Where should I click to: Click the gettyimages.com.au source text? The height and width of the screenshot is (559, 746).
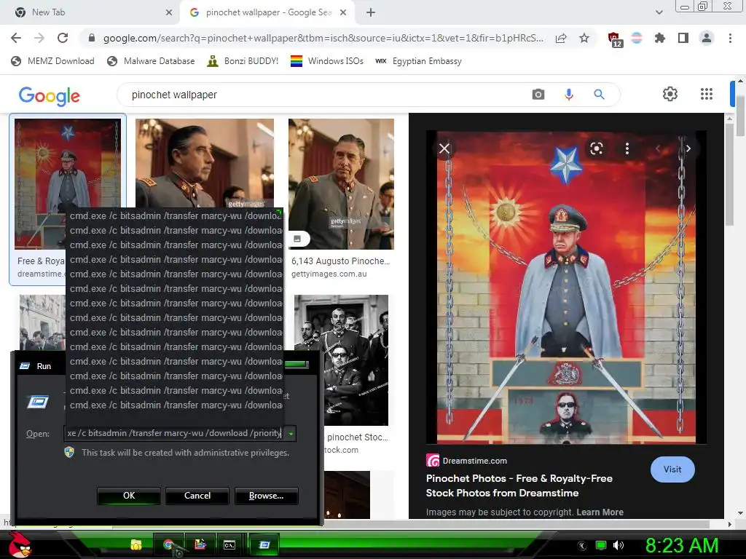(x=329, y=274)
